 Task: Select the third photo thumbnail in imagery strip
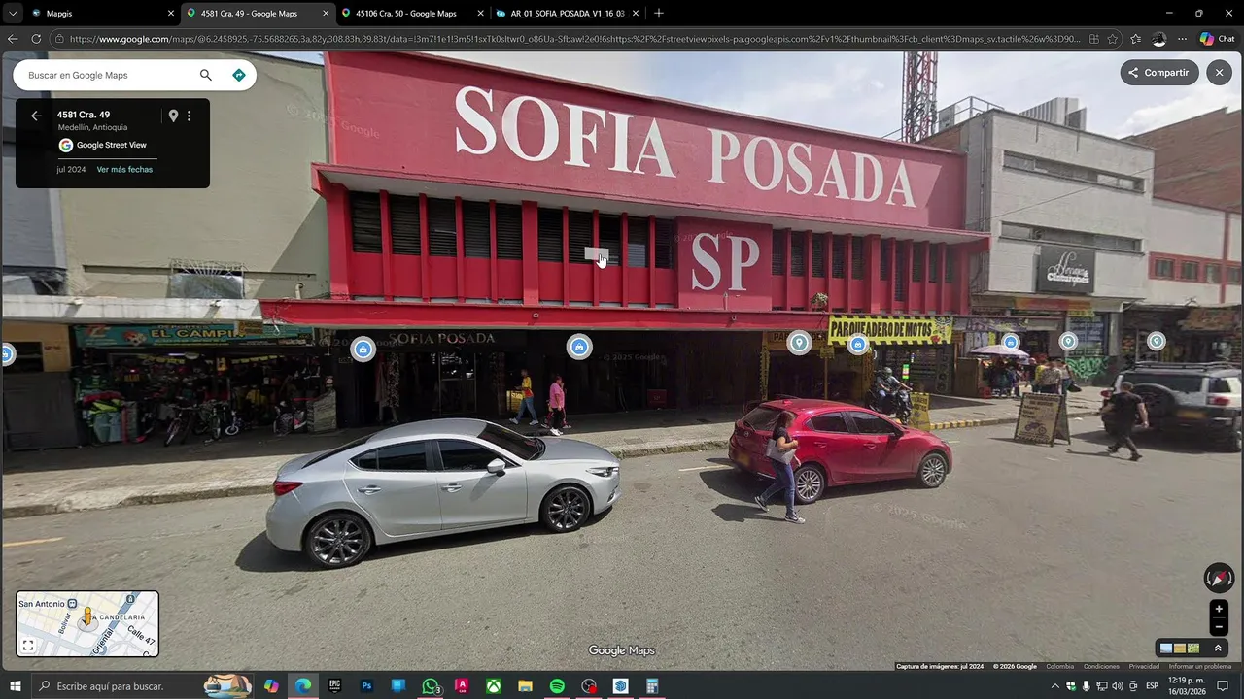[1193, 649]
